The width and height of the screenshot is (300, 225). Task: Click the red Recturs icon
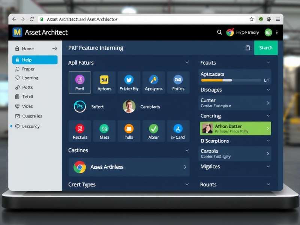pos(80,129)
